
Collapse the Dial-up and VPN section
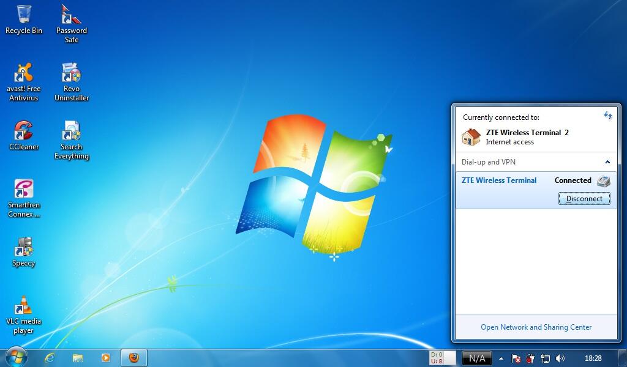click(x=607, y=162)
